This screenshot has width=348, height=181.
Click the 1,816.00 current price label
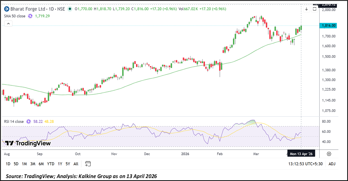[x=328, y=25]
